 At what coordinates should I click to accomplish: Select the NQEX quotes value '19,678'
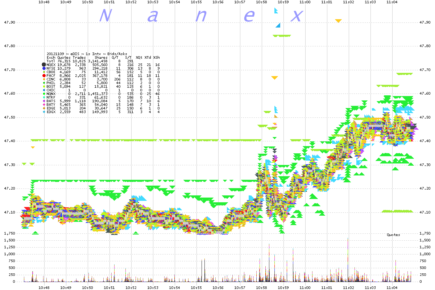coord(64,65)
